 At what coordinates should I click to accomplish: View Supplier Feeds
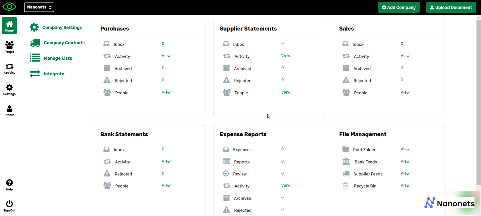[405, 173]
